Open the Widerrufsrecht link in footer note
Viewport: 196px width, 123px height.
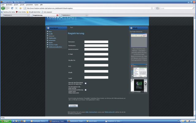[x=110, y=112]
